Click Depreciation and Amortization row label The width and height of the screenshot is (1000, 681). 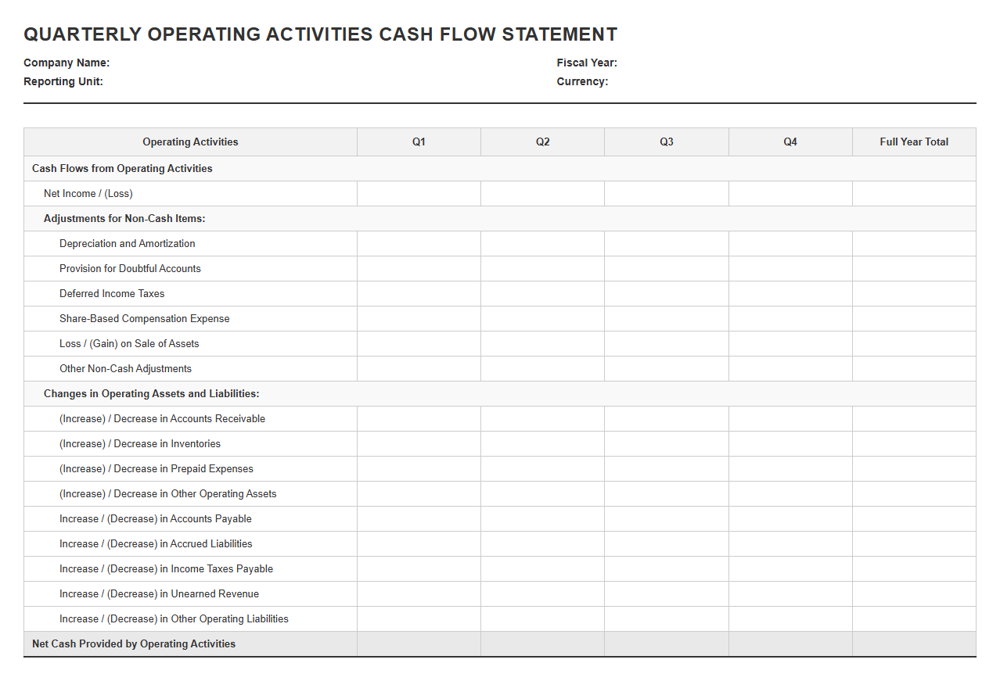point(128,243)
